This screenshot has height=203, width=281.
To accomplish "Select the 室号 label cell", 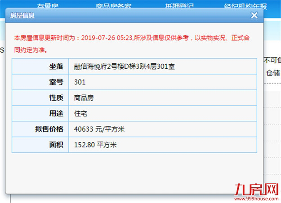I will click(x=40, y=82).
